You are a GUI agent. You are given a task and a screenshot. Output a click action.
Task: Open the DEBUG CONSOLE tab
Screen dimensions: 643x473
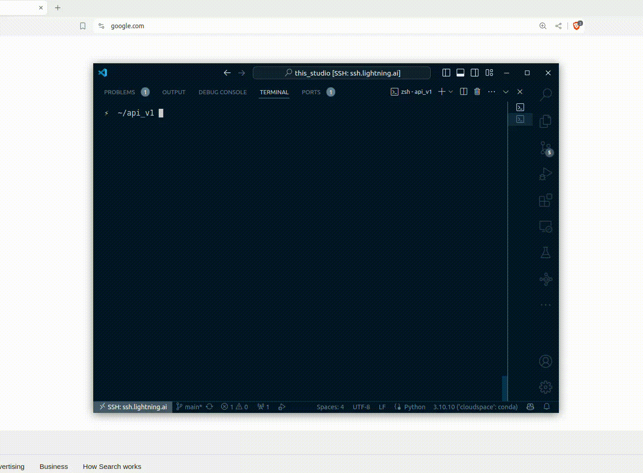tap(223, 92)
